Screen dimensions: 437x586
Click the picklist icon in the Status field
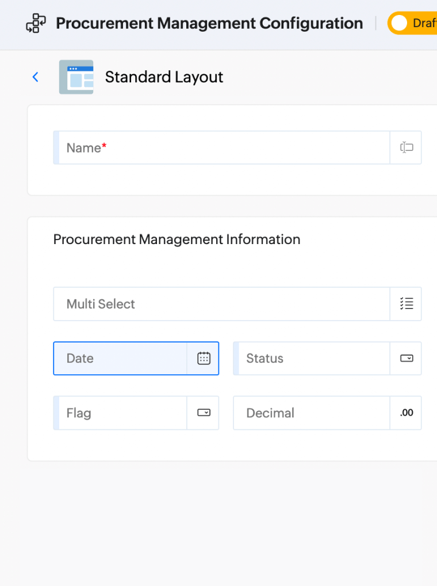(x=406, y=358)
